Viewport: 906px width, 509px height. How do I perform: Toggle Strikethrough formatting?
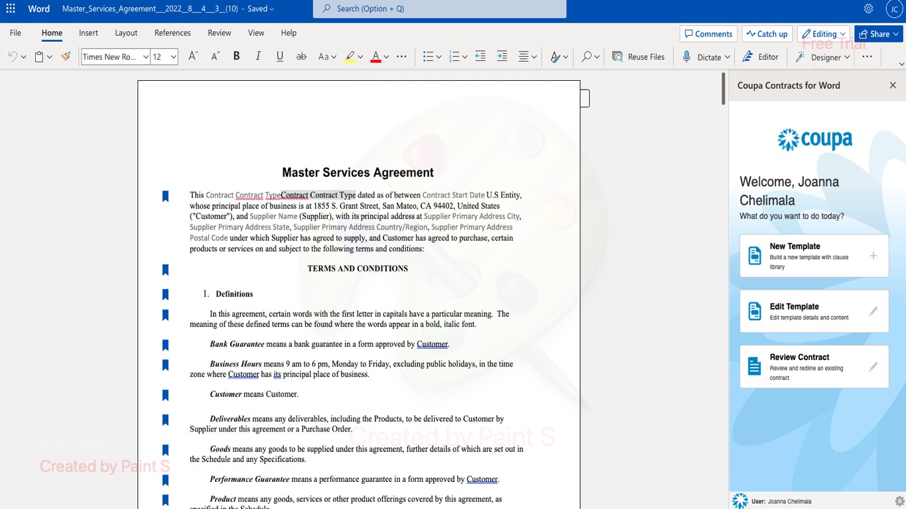point(301,57)
